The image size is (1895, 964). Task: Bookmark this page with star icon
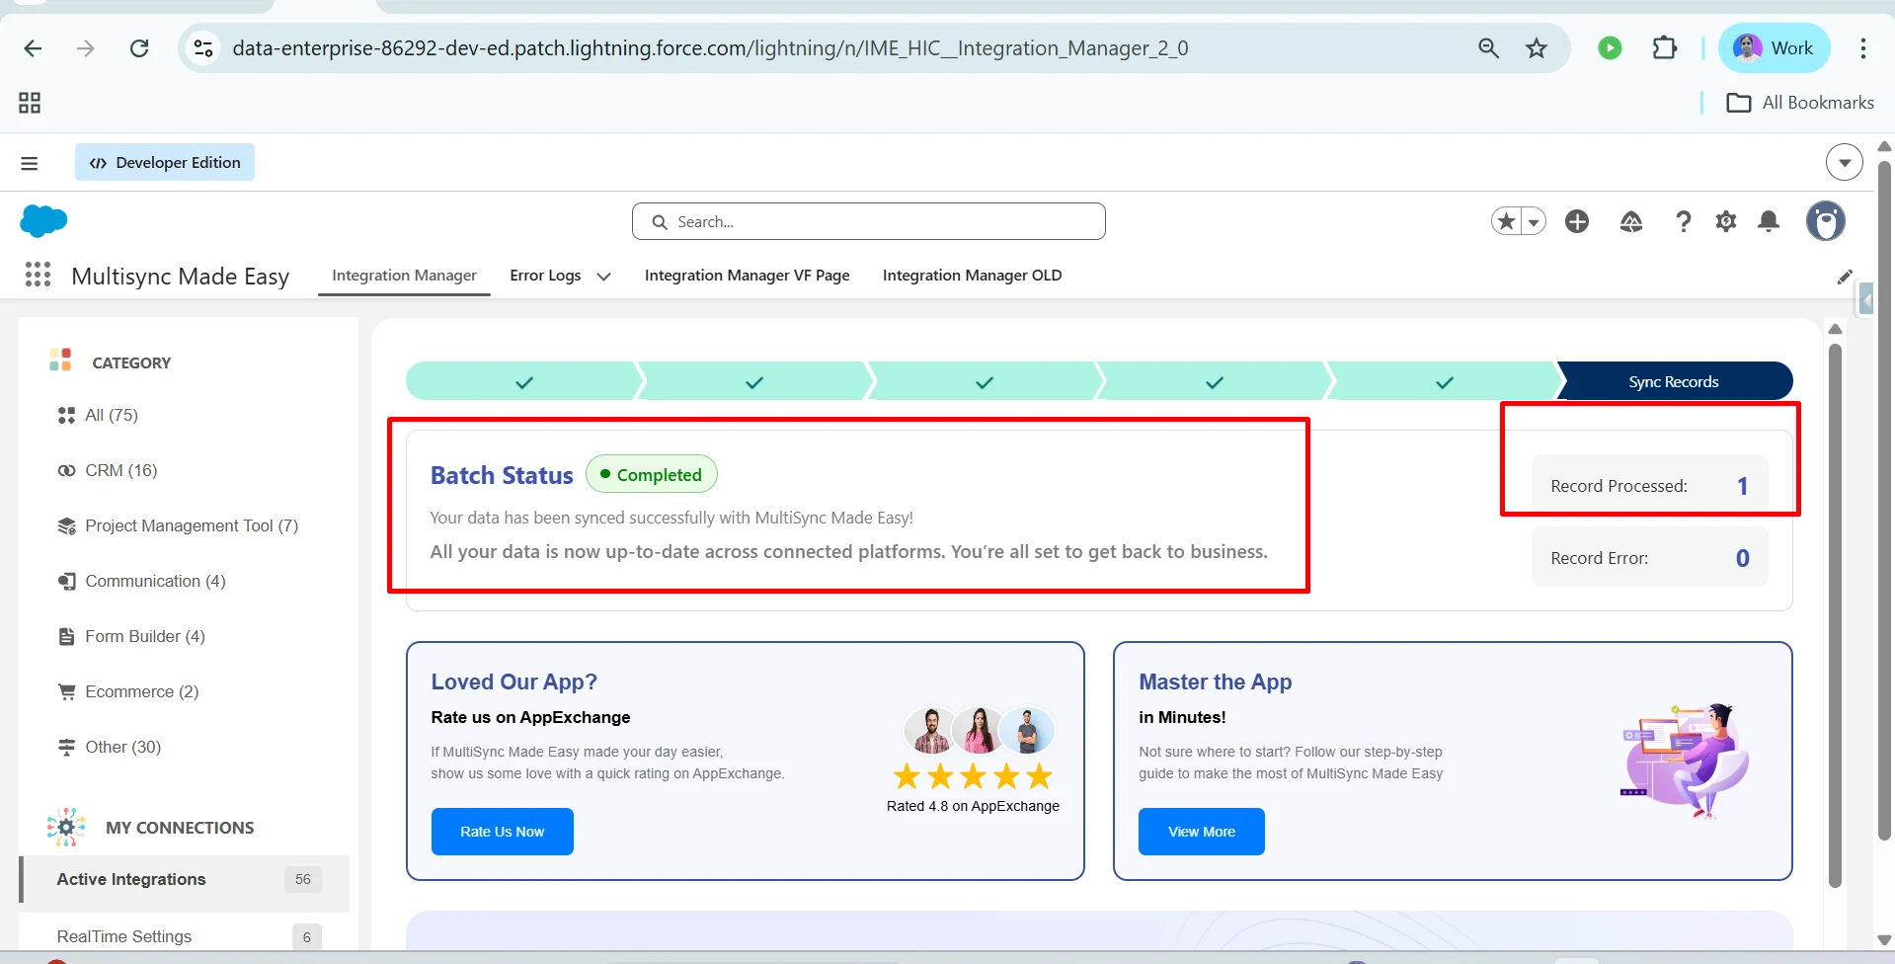[1537, 48]
